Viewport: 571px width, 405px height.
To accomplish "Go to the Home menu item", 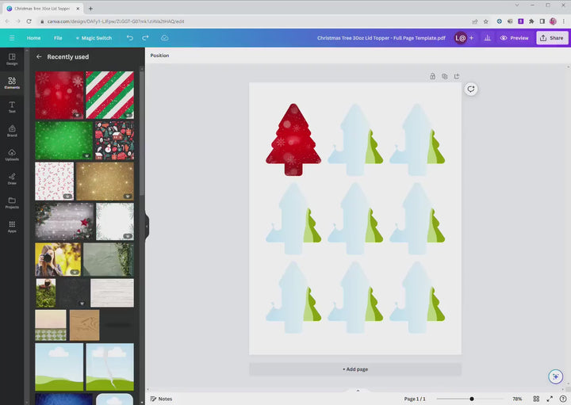I will coord(33,37).
